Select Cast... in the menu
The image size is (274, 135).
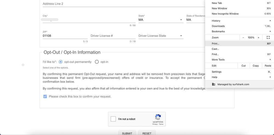[239, 49]
